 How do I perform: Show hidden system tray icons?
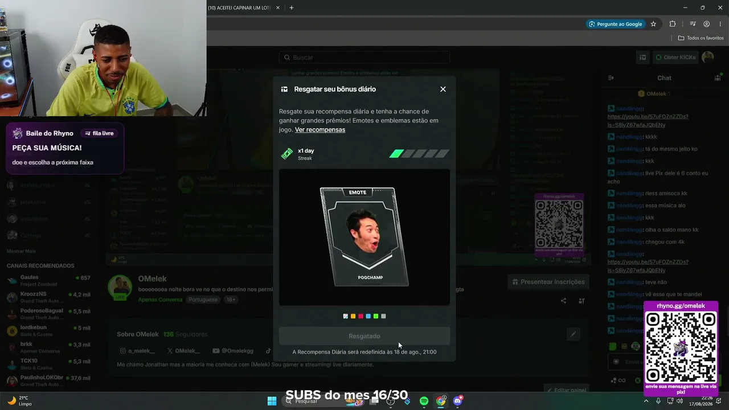pos(646,401)
